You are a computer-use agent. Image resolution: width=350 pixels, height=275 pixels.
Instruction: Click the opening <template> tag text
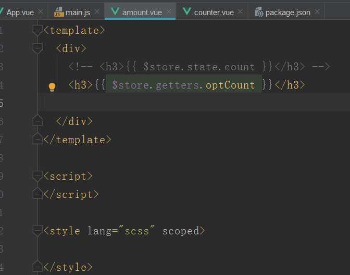click(x=74, y=31)
